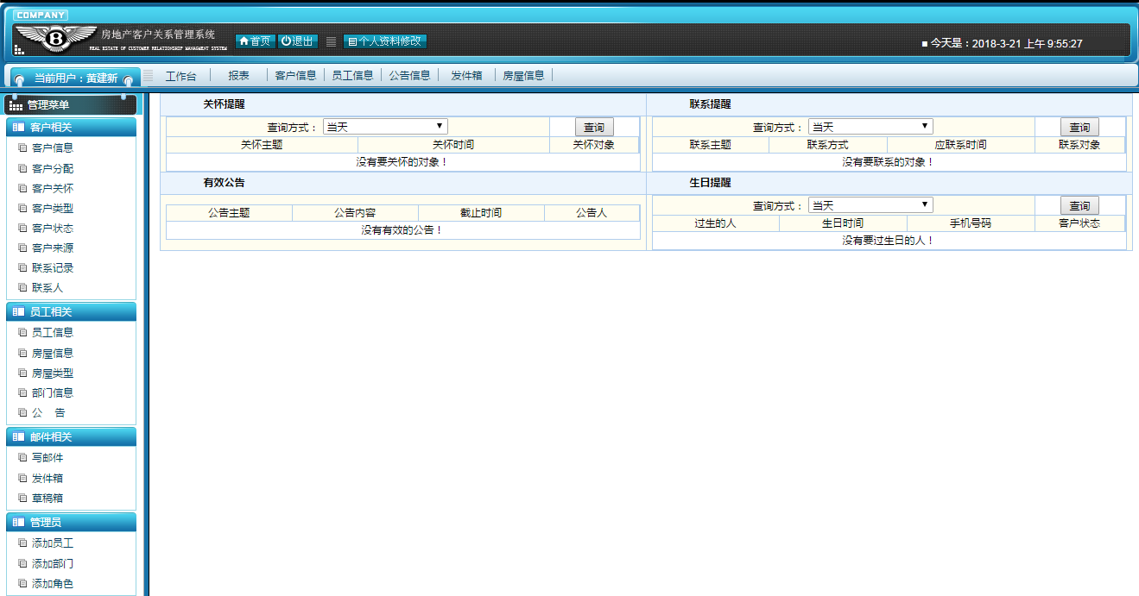The image size is (1139, 596).
Task: Open 客户类型 in sidebar
Action: 53,208
